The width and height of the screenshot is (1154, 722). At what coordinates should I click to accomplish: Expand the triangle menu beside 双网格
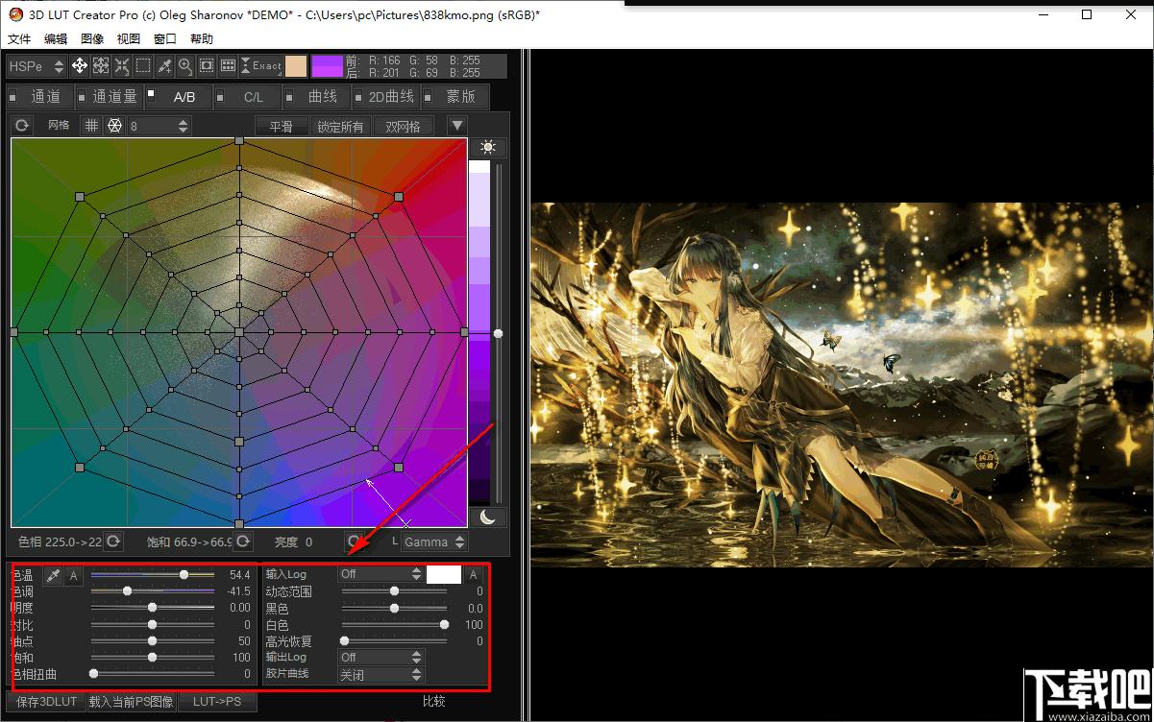coord(457,126)
